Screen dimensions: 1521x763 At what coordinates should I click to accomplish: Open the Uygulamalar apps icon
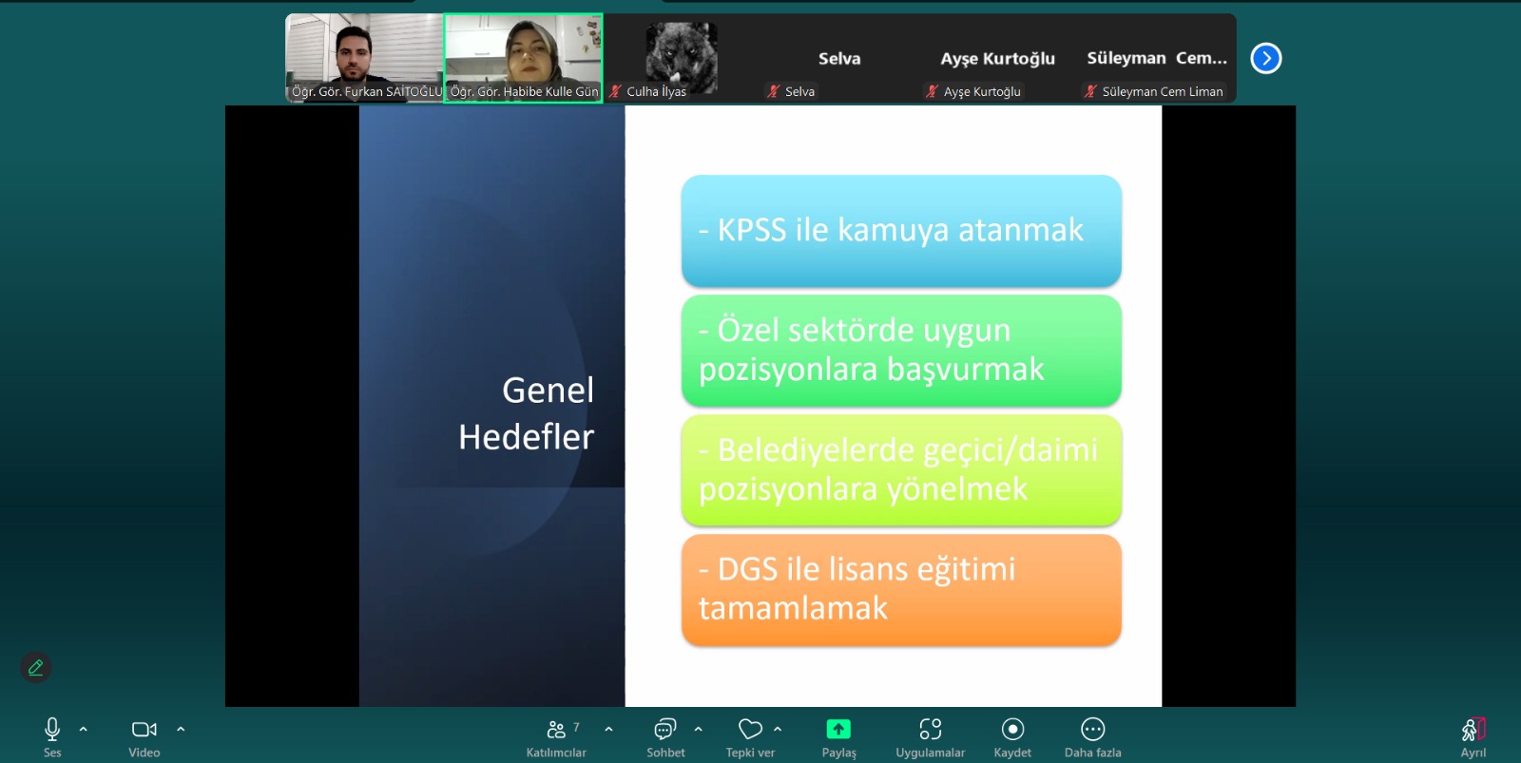click(x=930, y=730)
